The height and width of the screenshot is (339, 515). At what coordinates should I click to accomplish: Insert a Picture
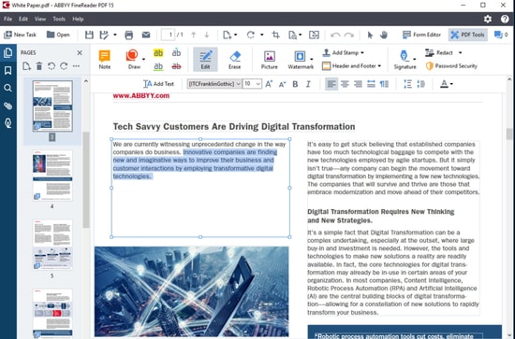(270, 59)
